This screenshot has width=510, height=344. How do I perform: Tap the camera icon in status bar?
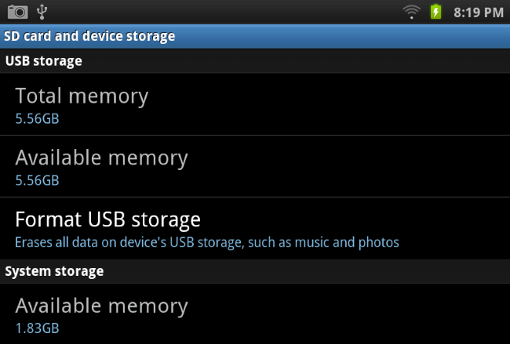17,12
